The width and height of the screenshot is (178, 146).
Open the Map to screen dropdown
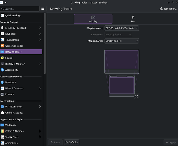(x=121, y=28)
